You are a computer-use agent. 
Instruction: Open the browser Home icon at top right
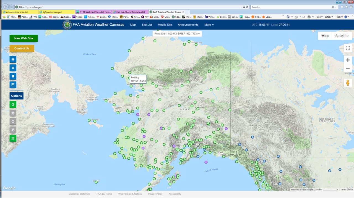tap(342, 7)
